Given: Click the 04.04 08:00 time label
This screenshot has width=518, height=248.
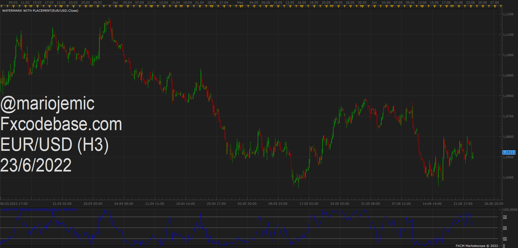Looking at the screenshot, I should [x=124, y=204].
